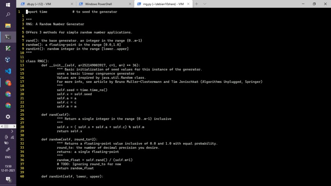Image resolution: width=331 pixels, height=186 pixels.
Task: Launch File Explorer from the taskbar
Action: pos(8,26)
